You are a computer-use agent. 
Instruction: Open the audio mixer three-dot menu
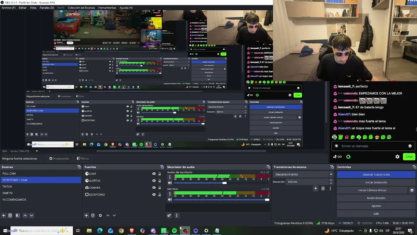pyautogui.click(x=177, y=215)
